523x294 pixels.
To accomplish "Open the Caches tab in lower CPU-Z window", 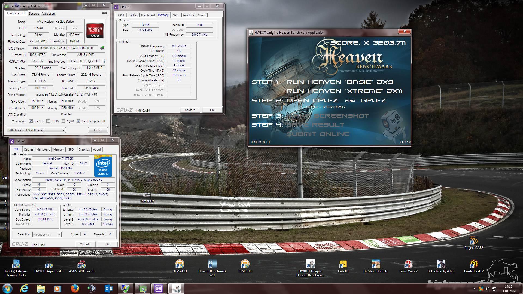I will tap(28, 149).
